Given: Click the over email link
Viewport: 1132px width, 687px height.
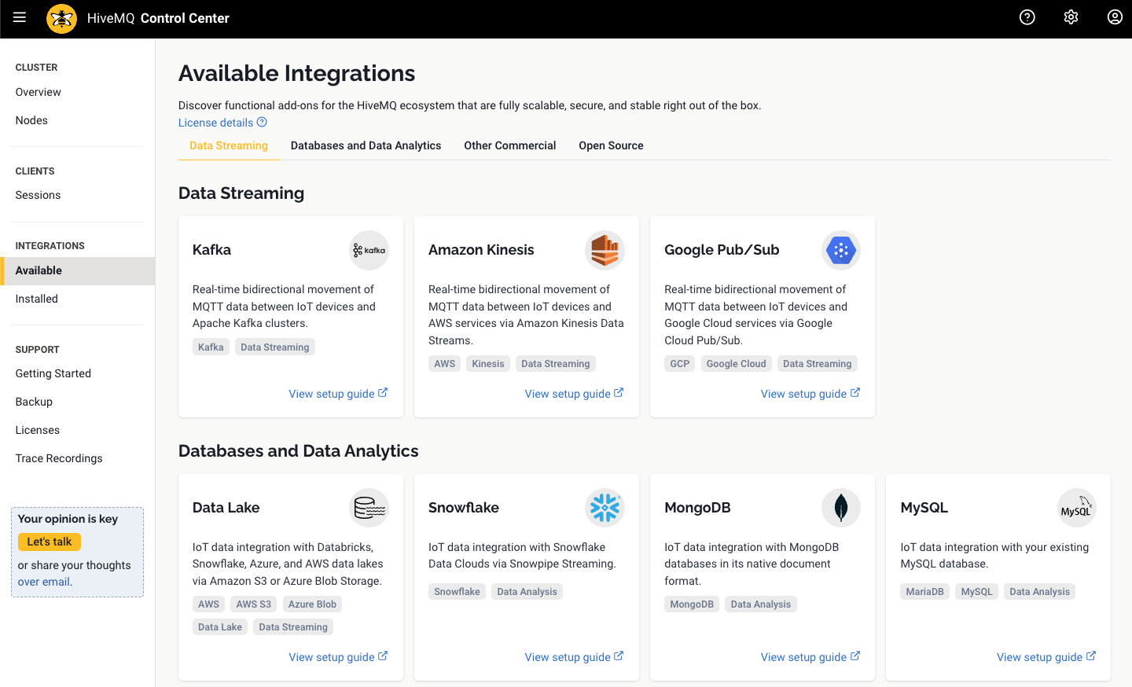Looking at the screenshot, I should (44, 582).
